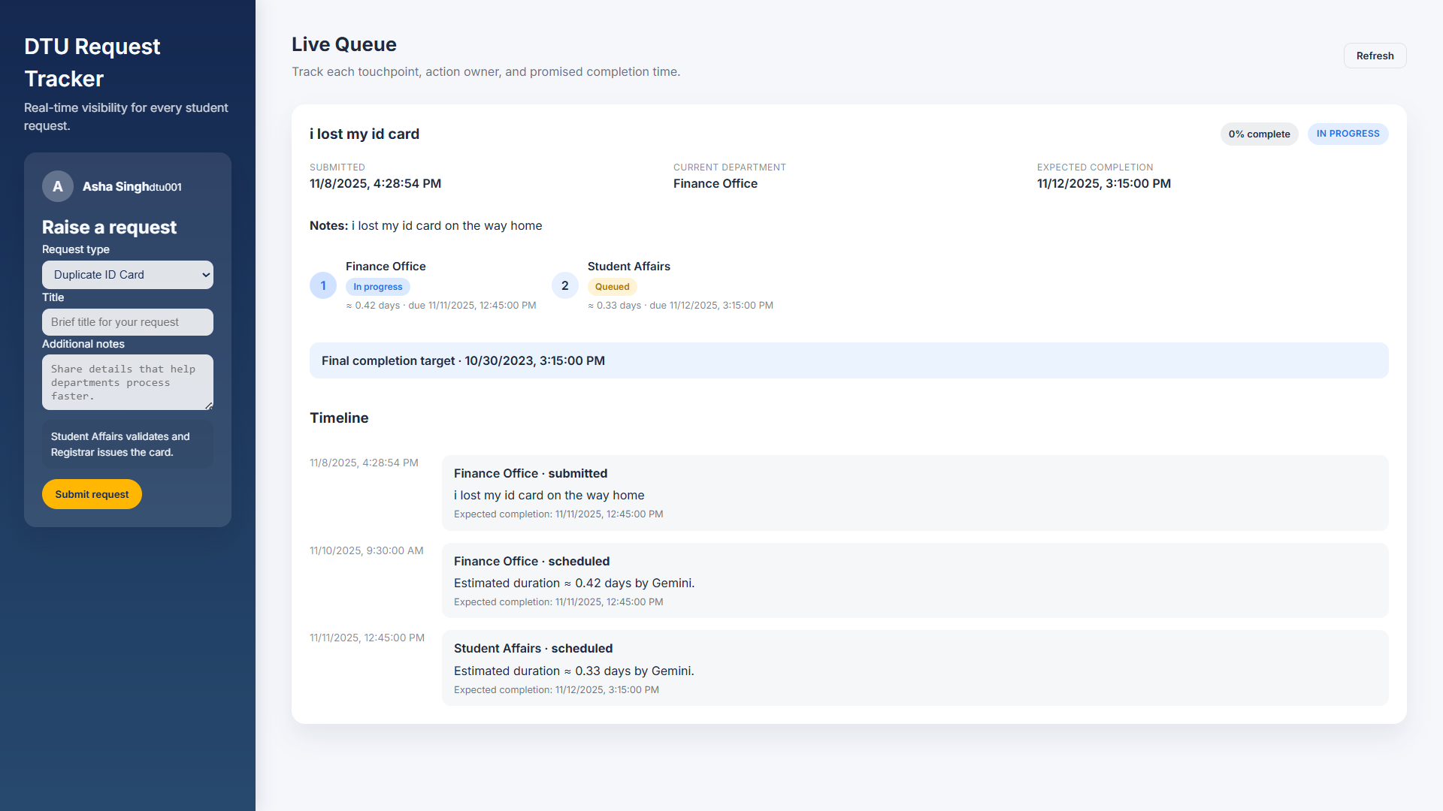
Task: Click the Refresh button
Action: point(1375,56)
